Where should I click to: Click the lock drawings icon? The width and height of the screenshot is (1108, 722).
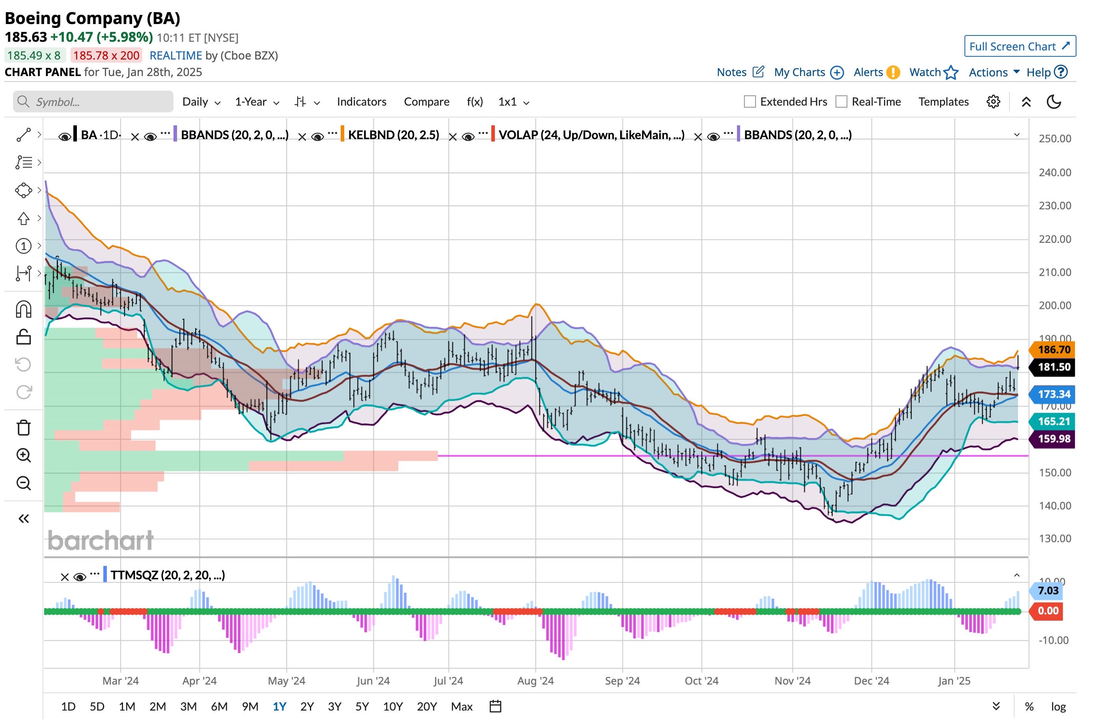click(x=23, y=337)
